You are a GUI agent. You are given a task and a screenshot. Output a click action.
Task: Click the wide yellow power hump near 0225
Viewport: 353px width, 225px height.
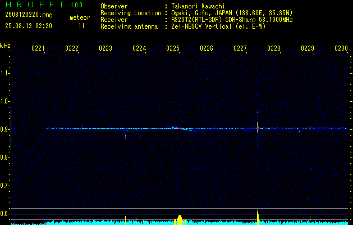click(x=180, y=220)
